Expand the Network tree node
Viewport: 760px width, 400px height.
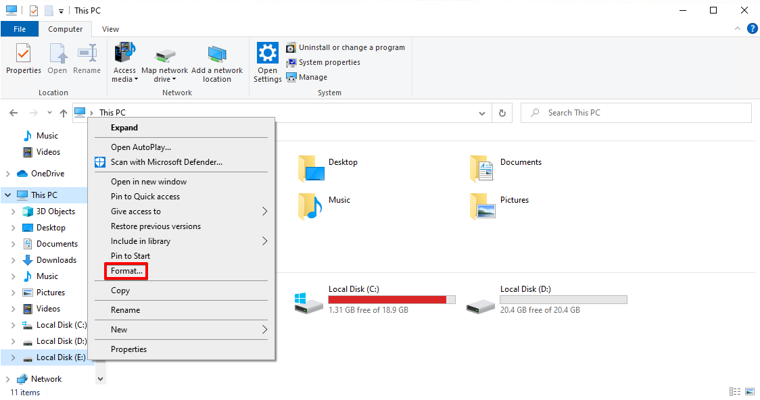point(8,379)
